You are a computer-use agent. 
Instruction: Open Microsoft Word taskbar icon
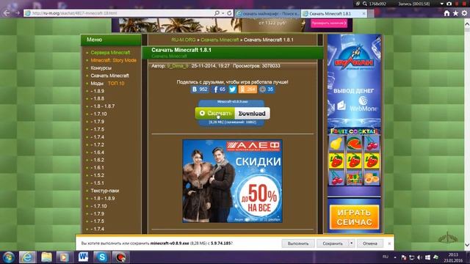[83, 257]
